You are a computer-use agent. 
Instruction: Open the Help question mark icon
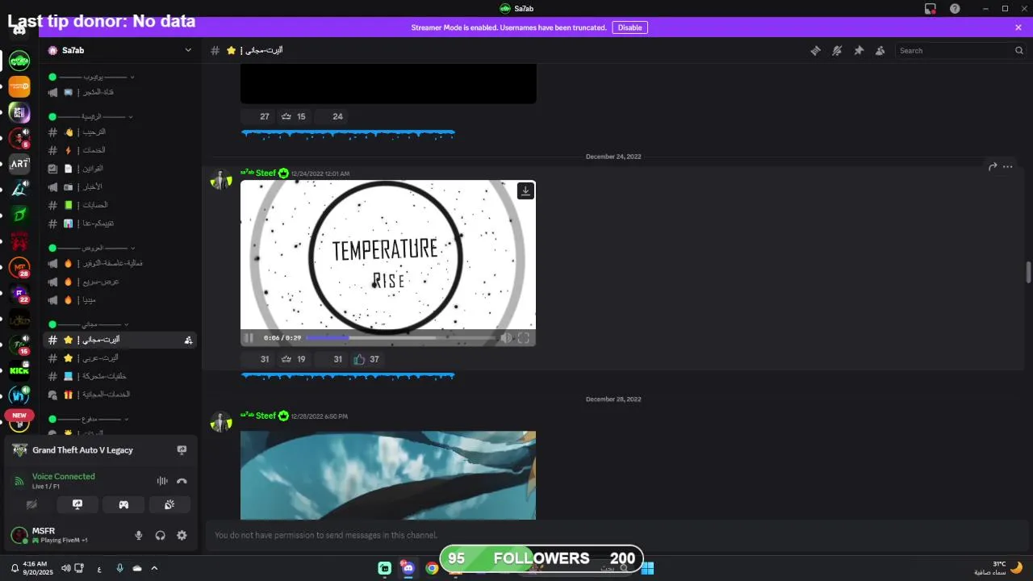(x=955, y=8)
